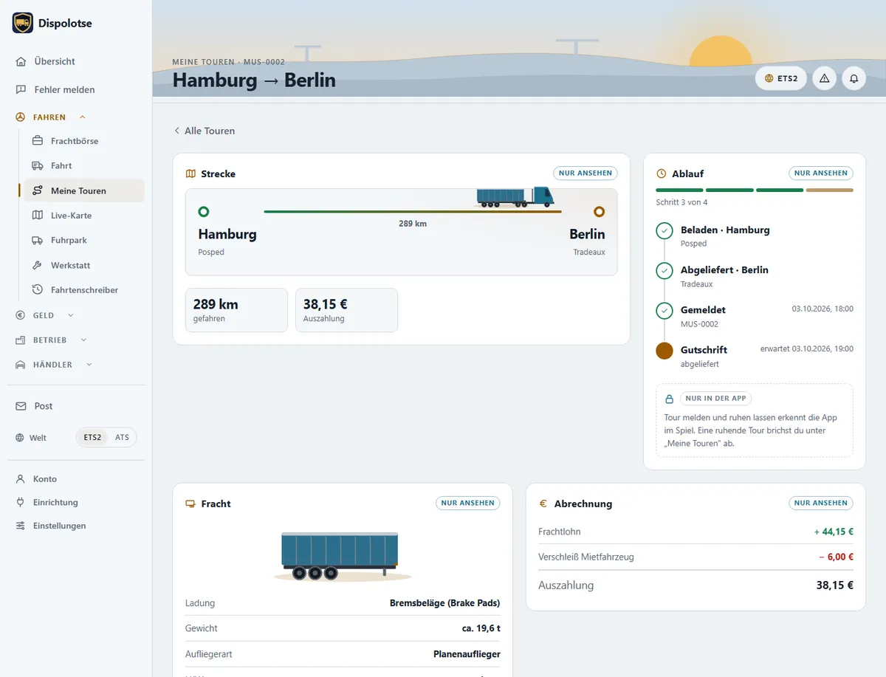Click the Fuhrpark truck icon
The width and height of the screenshot is (886, 677).
pos(38,240)
